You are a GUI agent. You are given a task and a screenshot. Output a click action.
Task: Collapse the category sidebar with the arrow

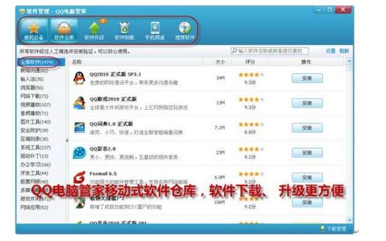click(x=67, y=140)
